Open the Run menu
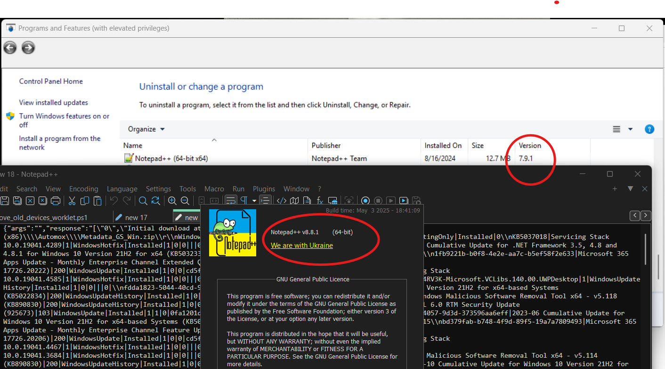This screenshot has width=665, height=369. tap(239, 189)
